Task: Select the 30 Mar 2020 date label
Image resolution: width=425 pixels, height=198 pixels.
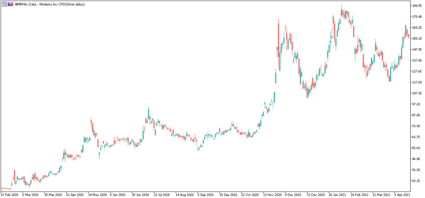Action: (53, 195)
